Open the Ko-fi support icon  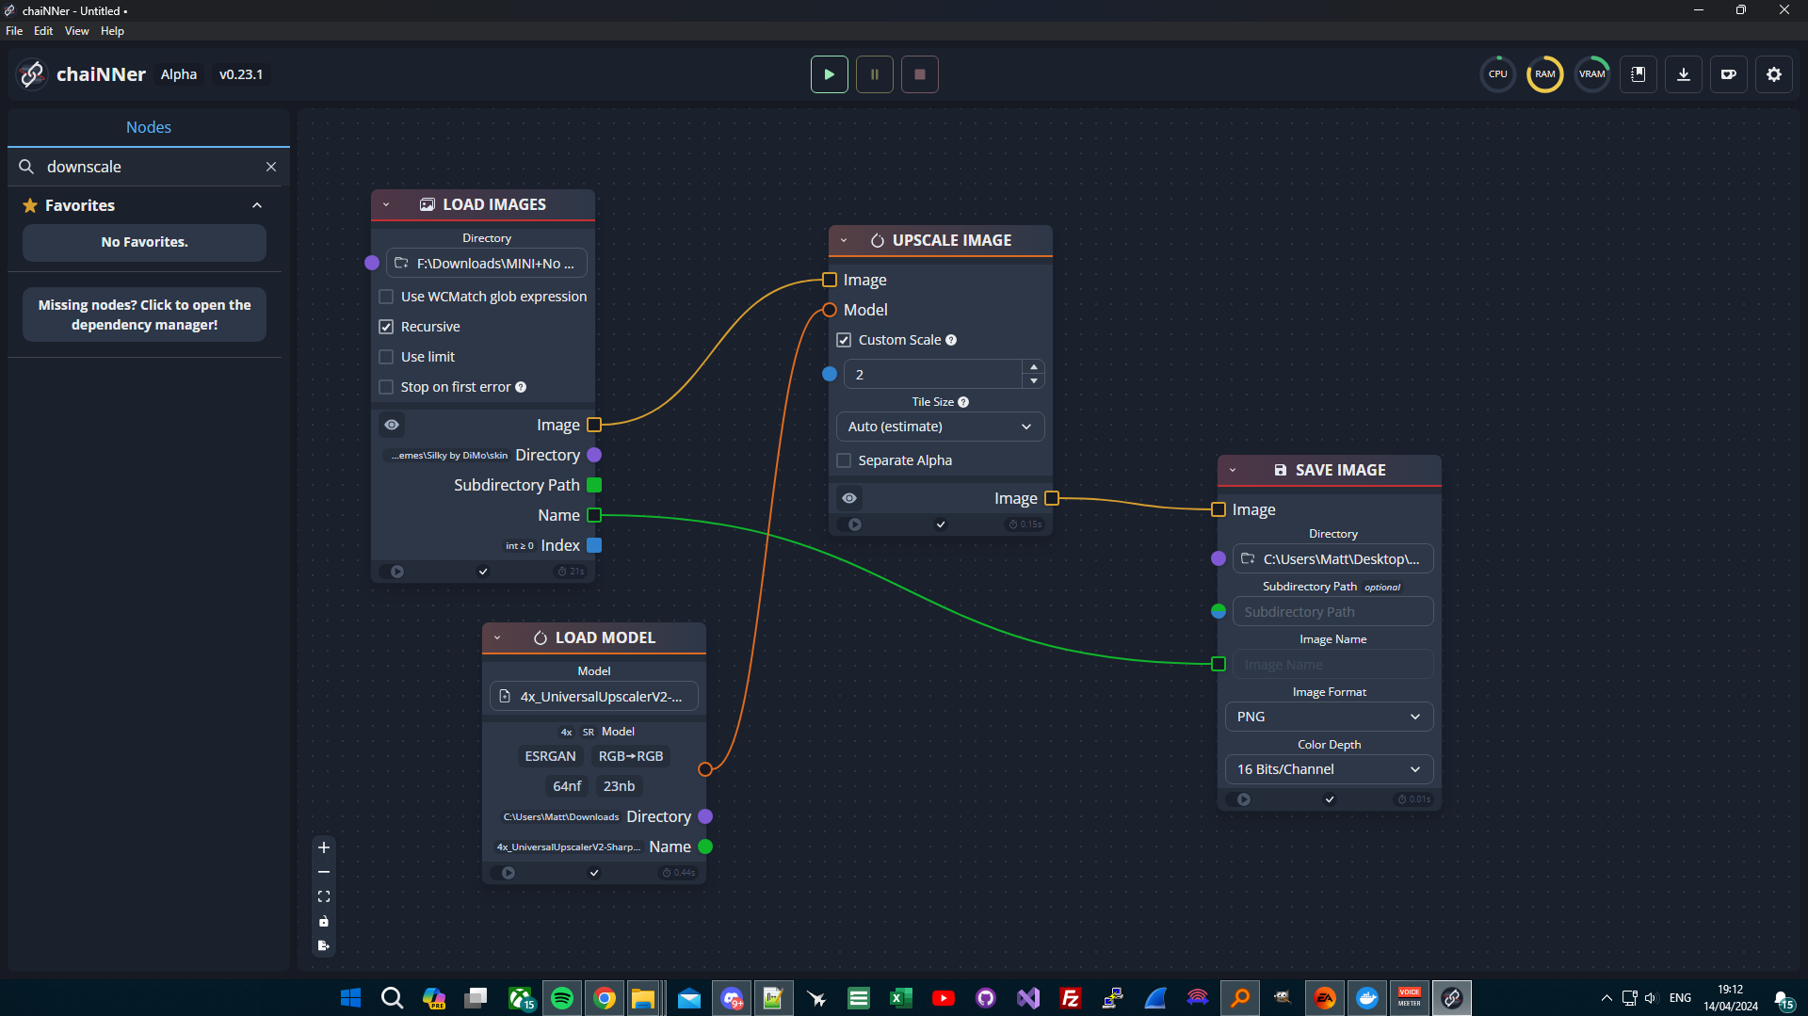1729,74
